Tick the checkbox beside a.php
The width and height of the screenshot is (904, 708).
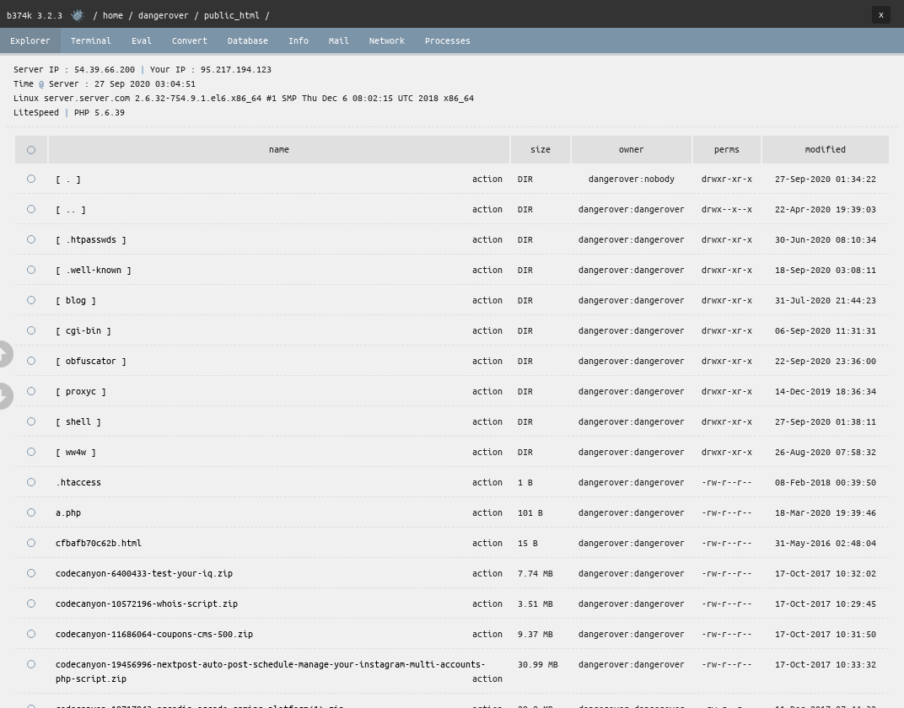pos(31,512)
